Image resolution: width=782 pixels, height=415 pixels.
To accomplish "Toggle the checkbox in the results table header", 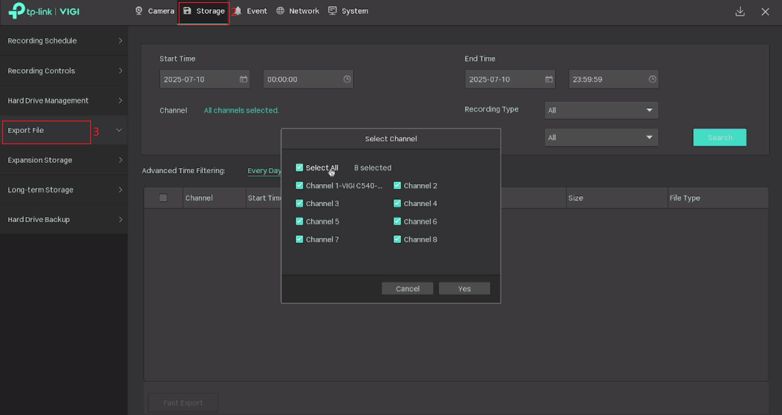I will click(x=163, y=198).
